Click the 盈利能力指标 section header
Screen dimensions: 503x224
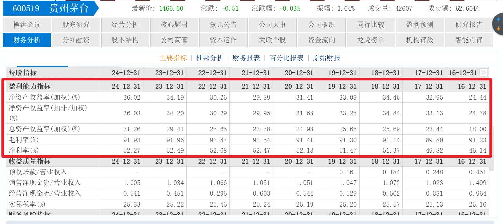click(30, 86)
